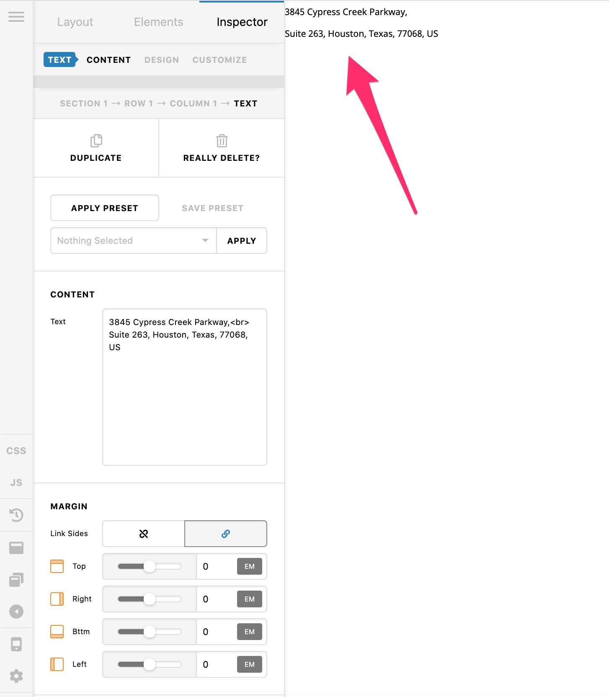Navigate to Column 1 in breadcrumb
The image size is (609, 697).
coord(193,103)
